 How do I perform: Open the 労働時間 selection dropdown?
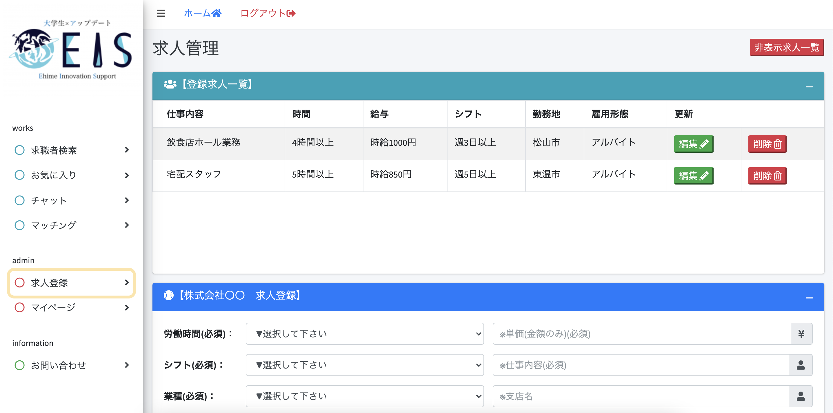[x=365, y=334]
